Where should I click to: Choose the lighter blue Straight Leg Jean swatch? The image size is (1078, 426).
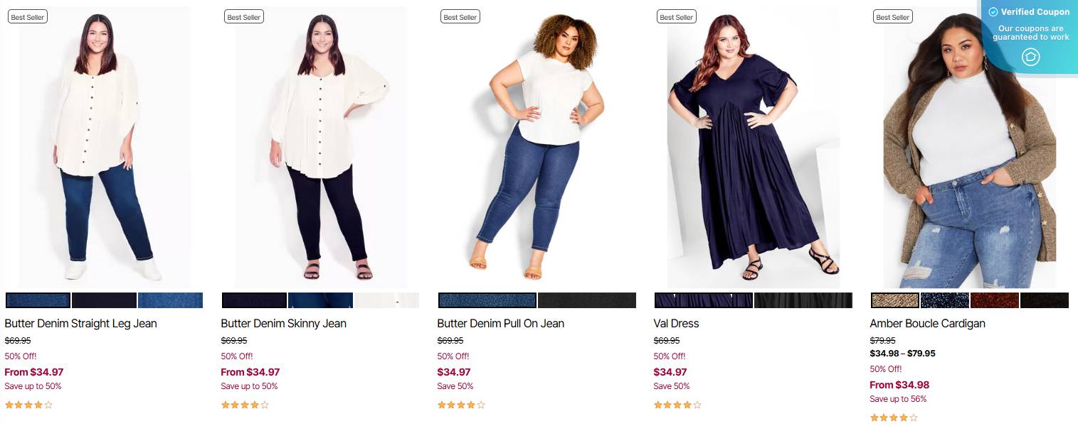(170, 300)
